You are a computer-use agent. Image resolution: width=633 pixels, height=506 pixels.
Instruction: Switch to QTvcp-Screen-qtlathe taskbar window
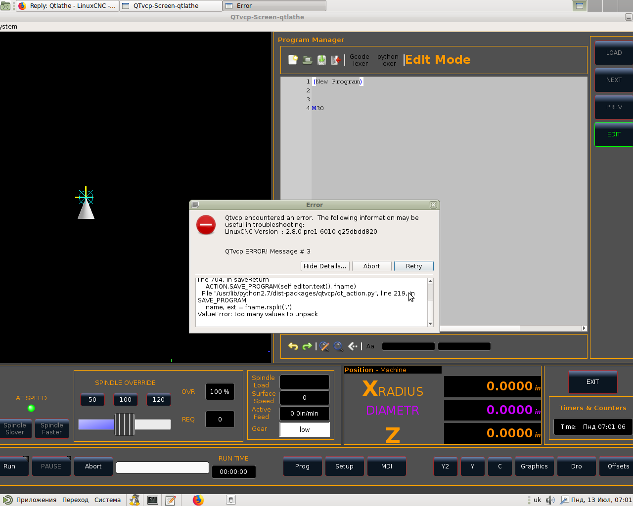pos(171,6)
